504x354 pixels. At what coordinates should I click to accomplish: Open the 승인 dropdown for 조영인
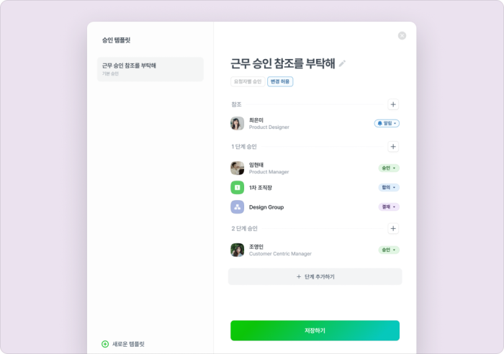(x=389, y=250)
